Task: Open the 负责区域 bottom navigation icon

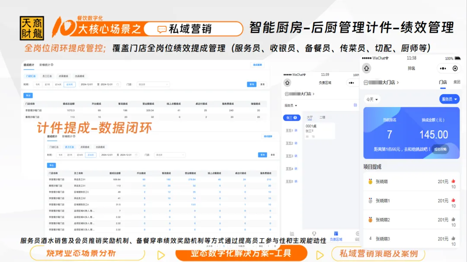Action: 336,234
